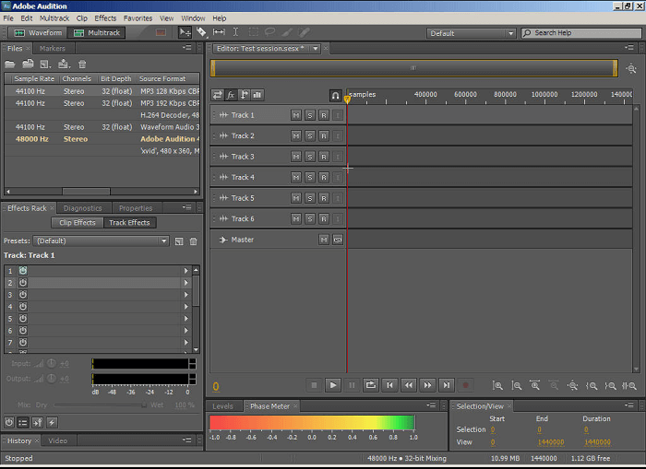Viewport: 646px width, 469px height.
Task: Click the Files panel horizontal scrollbar
Action: point(86,192)
